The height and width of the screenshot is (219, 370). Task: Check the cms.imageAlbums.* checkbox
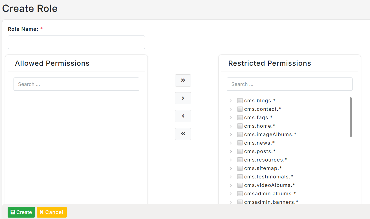tap(240, 134)
